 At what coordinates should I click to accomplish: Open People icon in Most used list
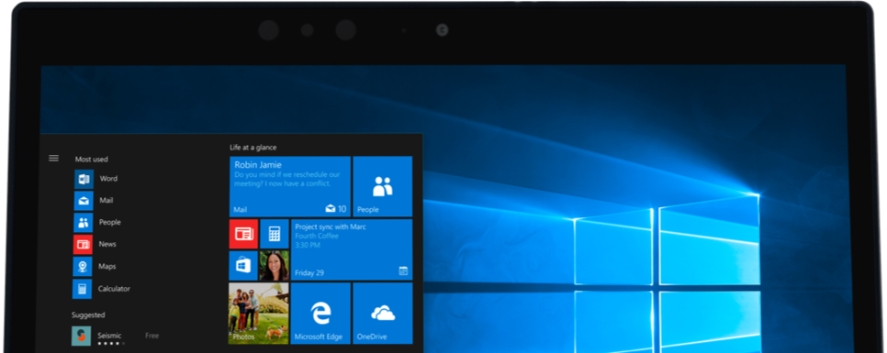(x=84, y=223)
